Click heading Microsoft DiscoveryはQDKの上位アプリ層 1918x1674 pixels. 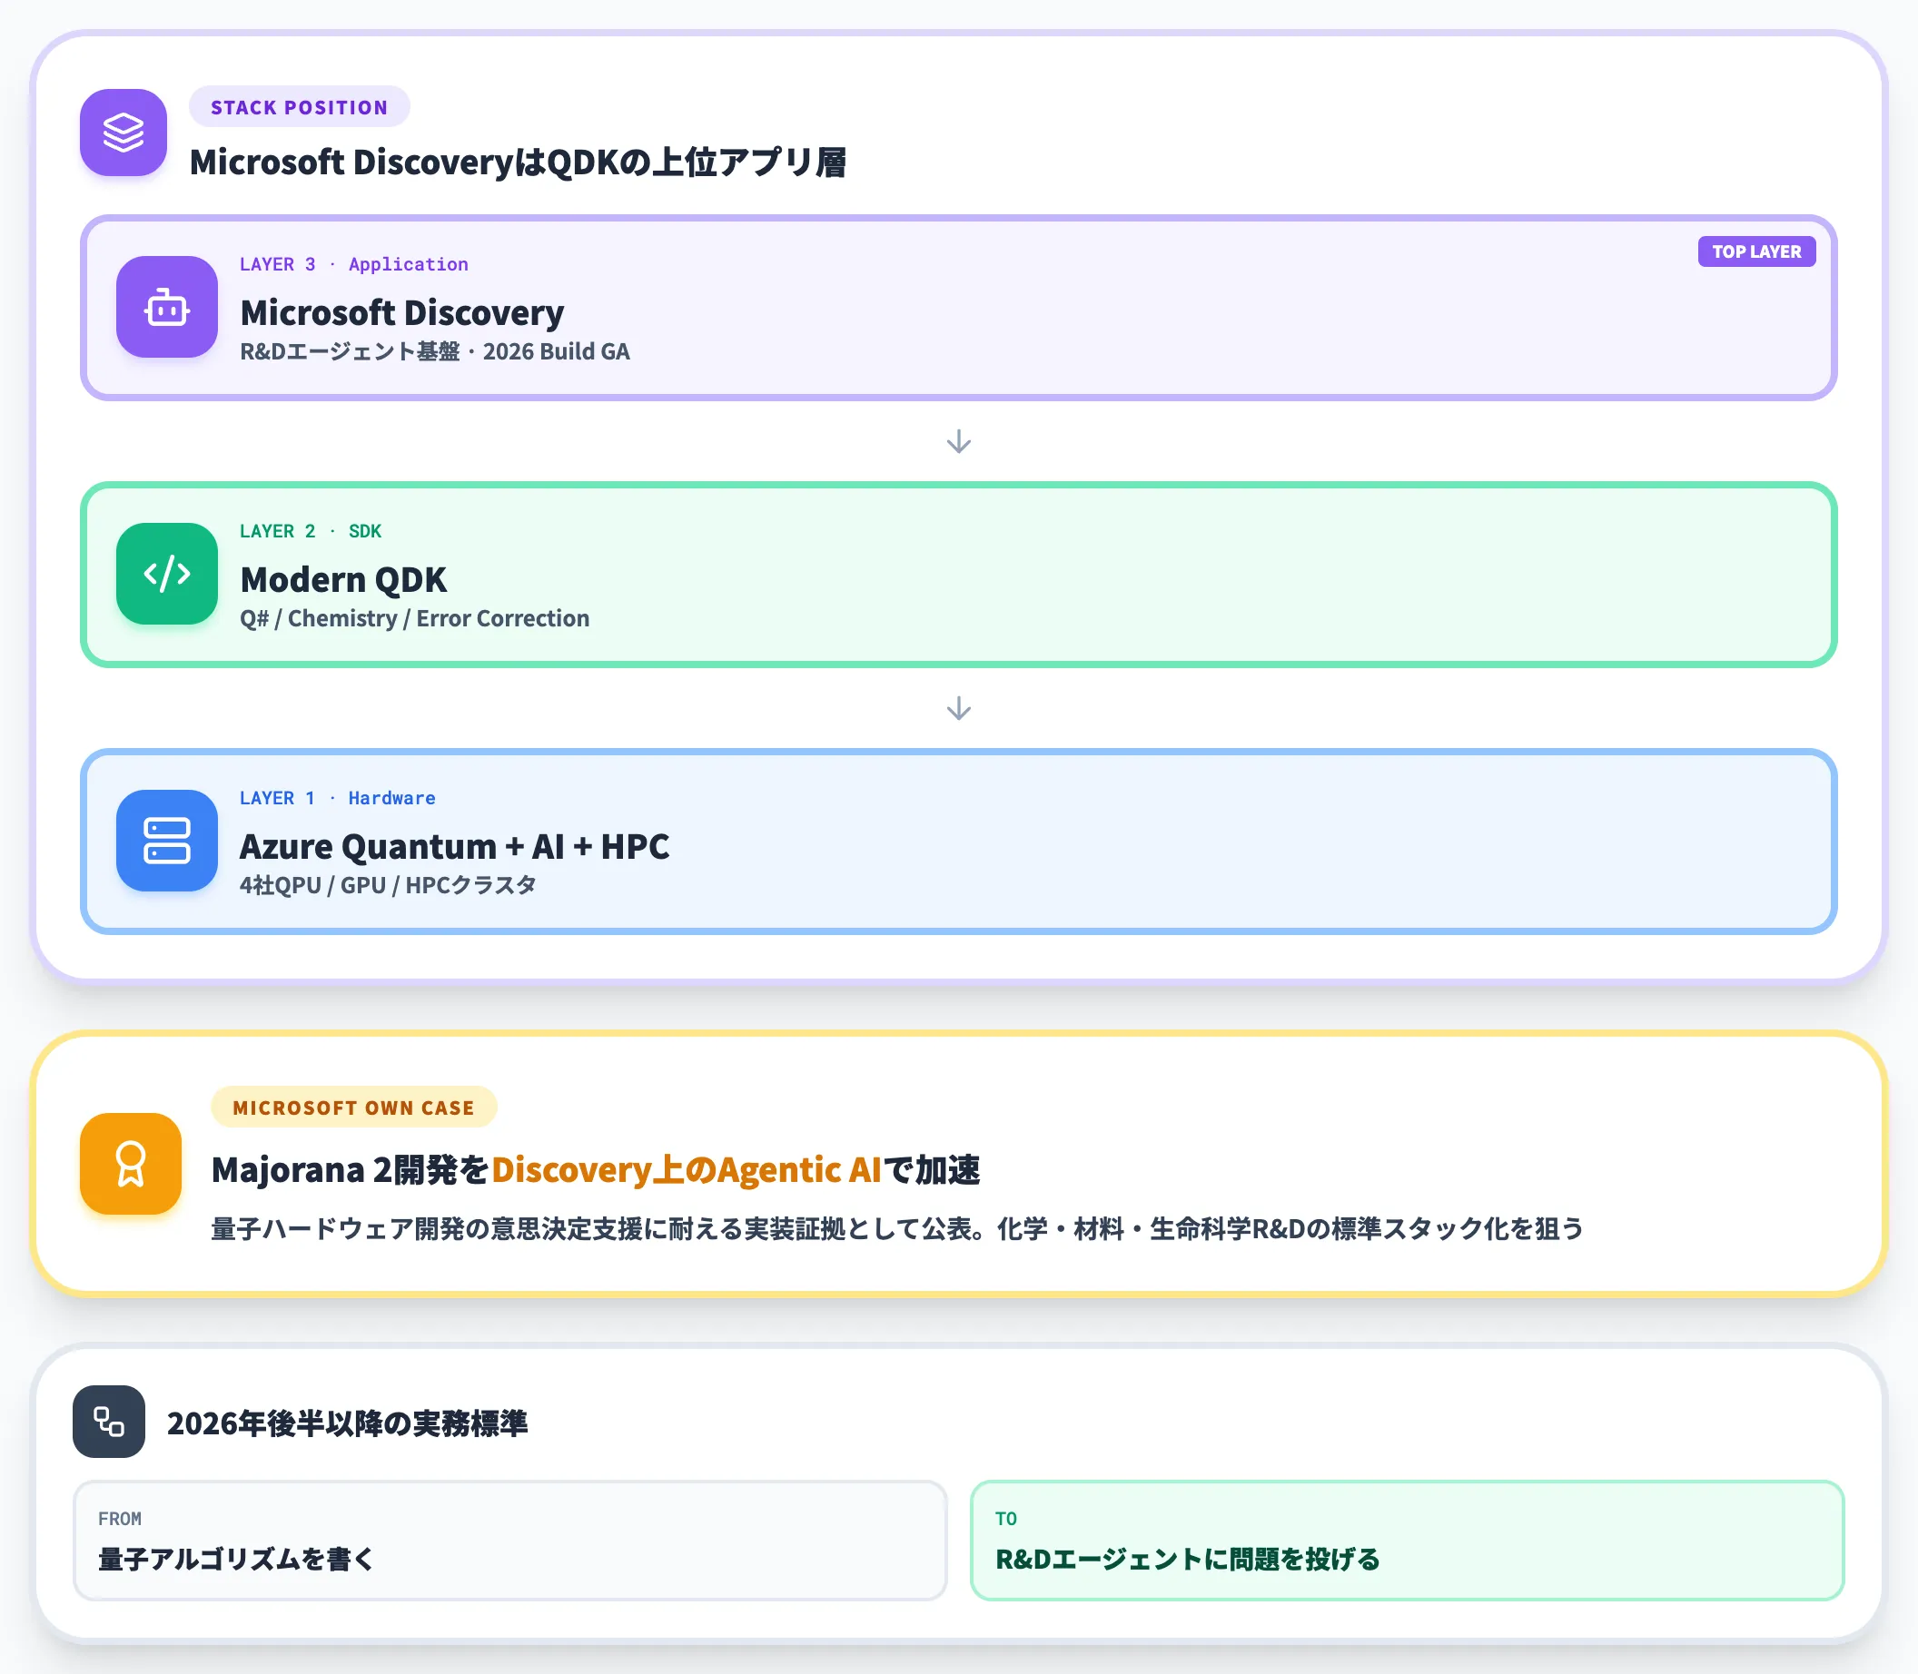tap(519, 162)
